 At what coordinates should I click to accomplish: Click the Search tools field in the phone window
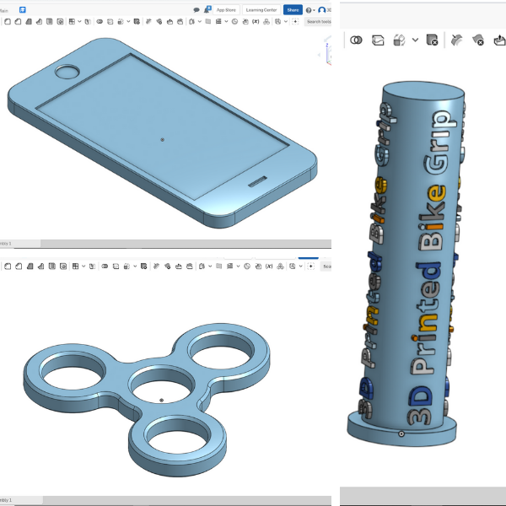[x=318, y=22]
